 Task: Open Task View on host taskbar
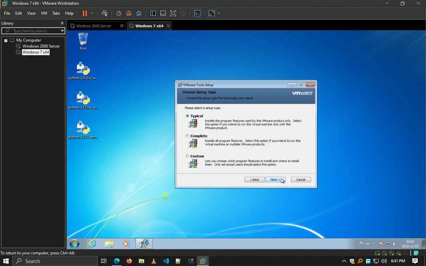[104, 261]
